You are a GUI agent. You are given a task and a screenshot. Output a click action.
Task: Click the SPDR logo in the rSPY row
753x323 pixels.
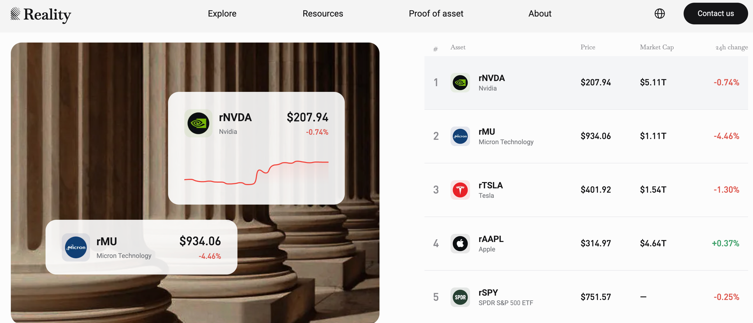tap(460, 297)
